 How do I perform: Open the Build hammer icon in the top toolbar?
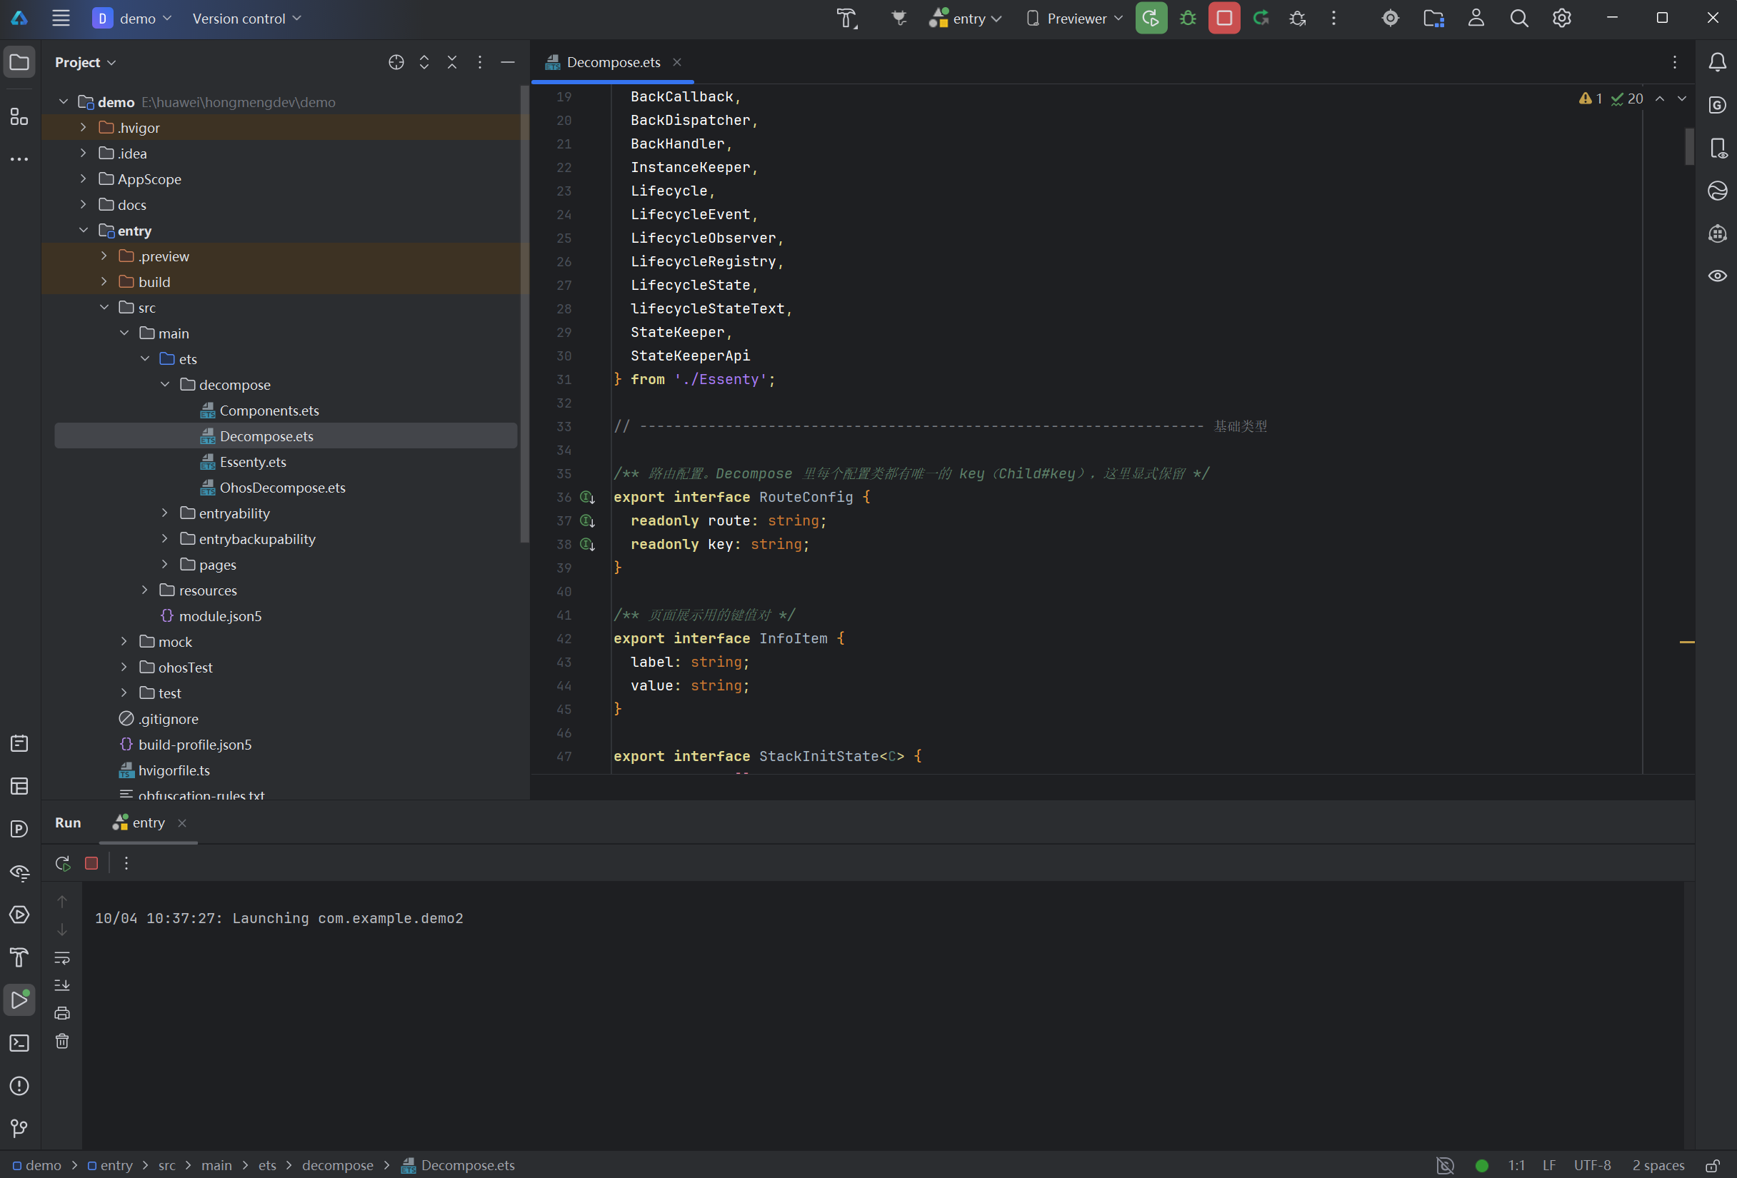pyautogui.click(x=847, y=19)
